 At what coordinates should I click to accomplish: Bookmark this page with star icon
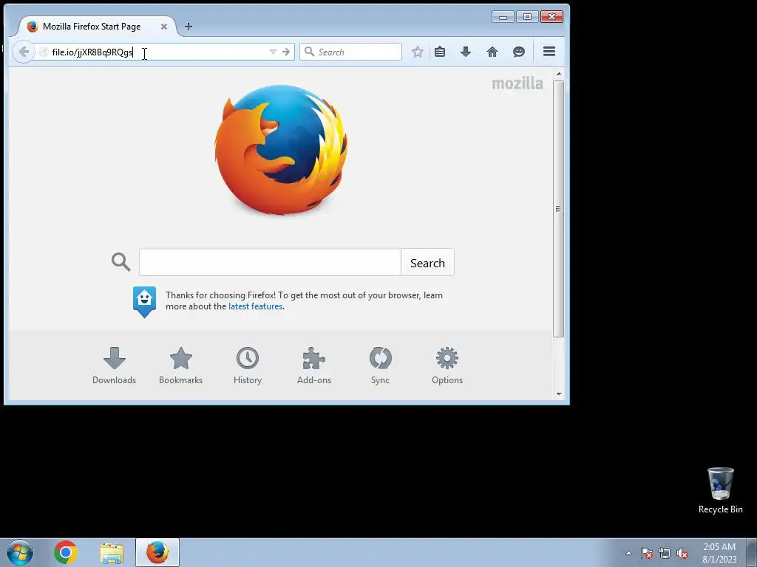(417, 52)
